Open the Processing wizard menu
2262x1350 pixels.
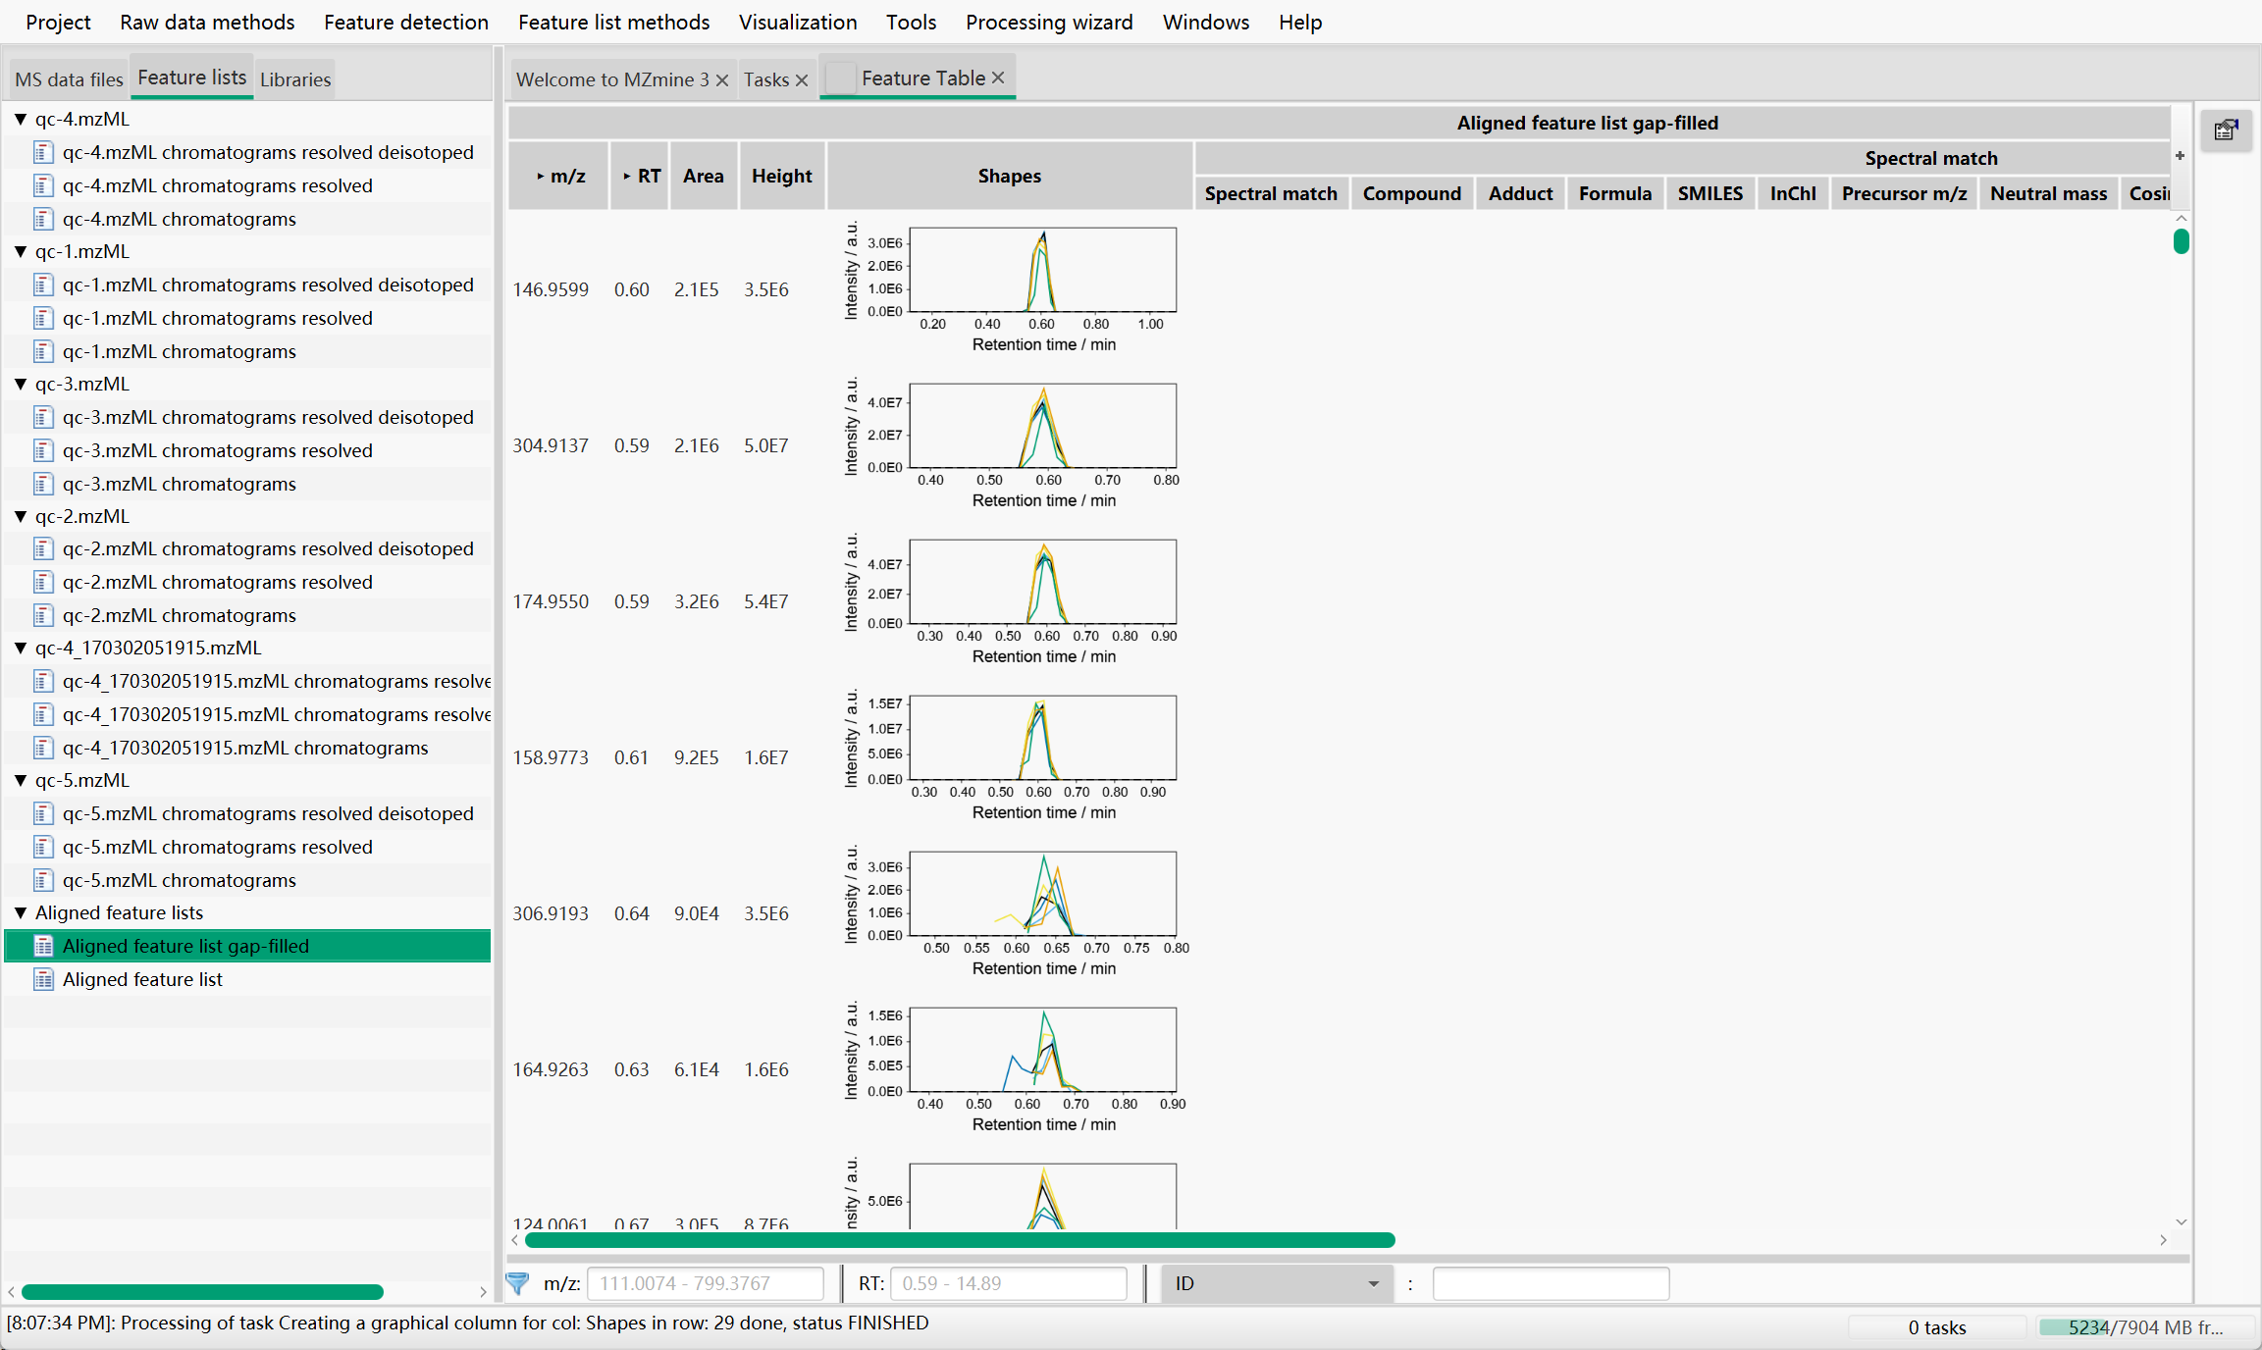point(1048,22)
